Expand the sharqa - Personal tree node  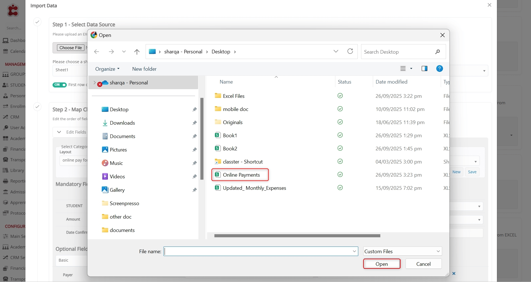click(x=94, y=83)
